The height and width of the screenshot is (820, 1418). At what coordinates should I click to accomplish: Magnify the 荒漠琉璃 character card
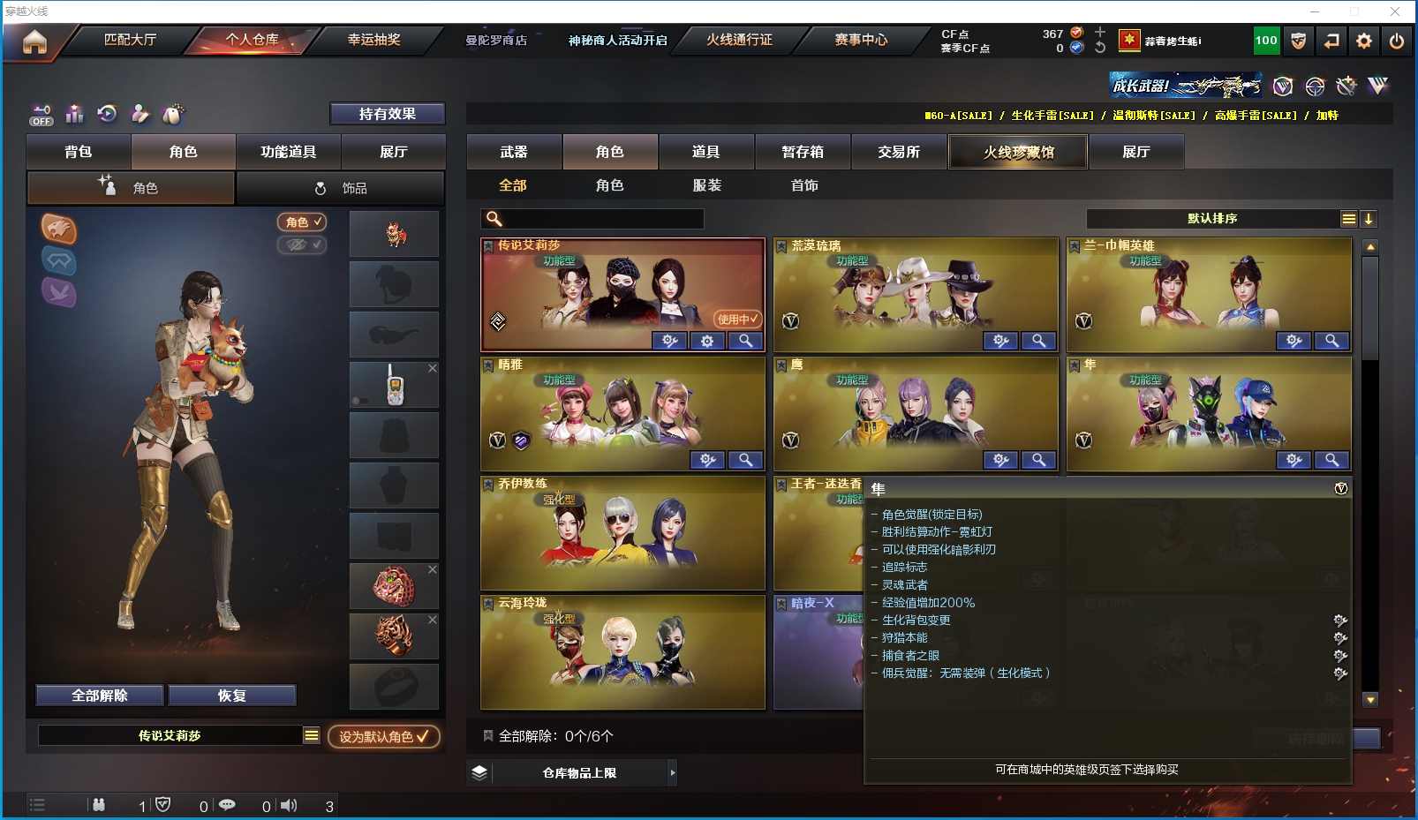[1039, 341]
